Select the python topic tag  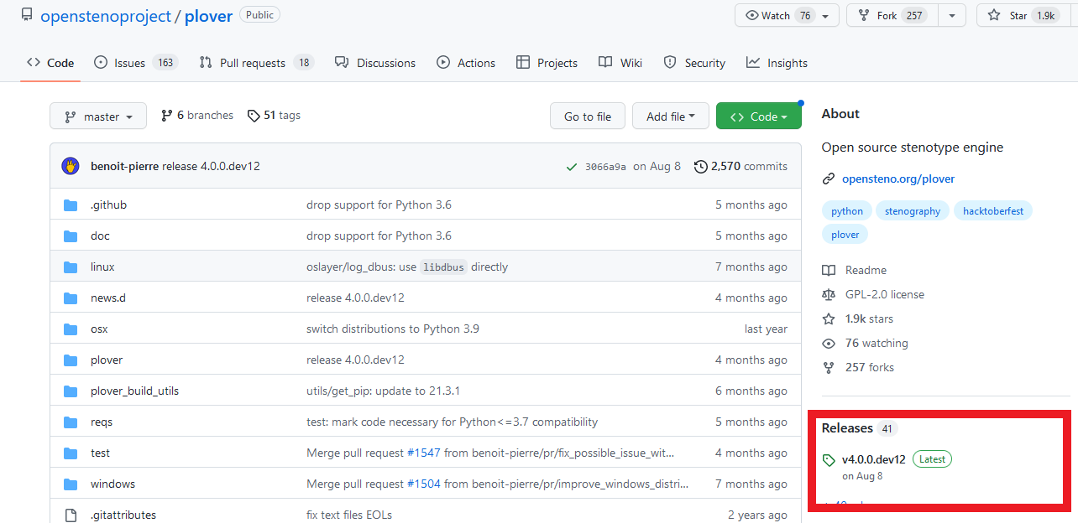tap(847, 211)
